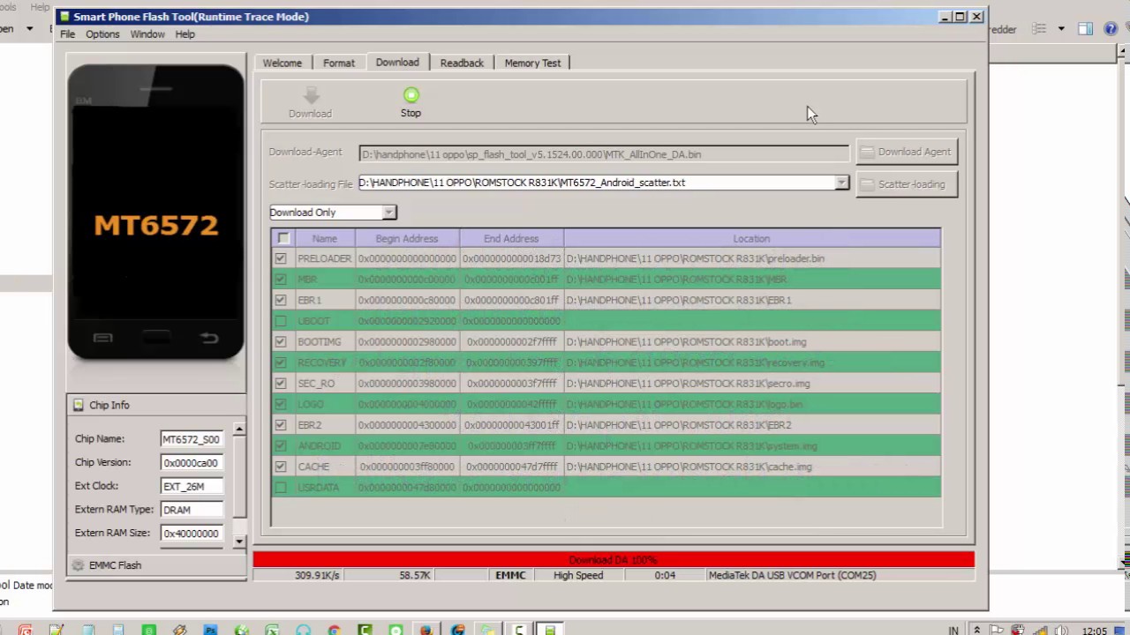This screenshot has width=1130, height=635.
Task: Click the IN language indicator in the taskbar
Action: tap(953, 631)
